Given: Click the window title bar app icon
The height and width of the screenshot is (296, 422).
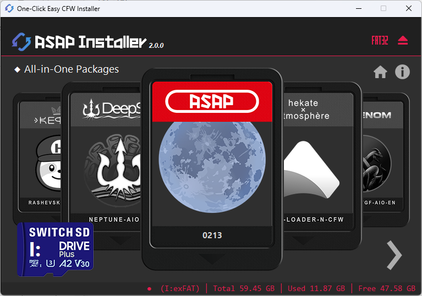Looking at the screenshot, I should click(9, 9).
